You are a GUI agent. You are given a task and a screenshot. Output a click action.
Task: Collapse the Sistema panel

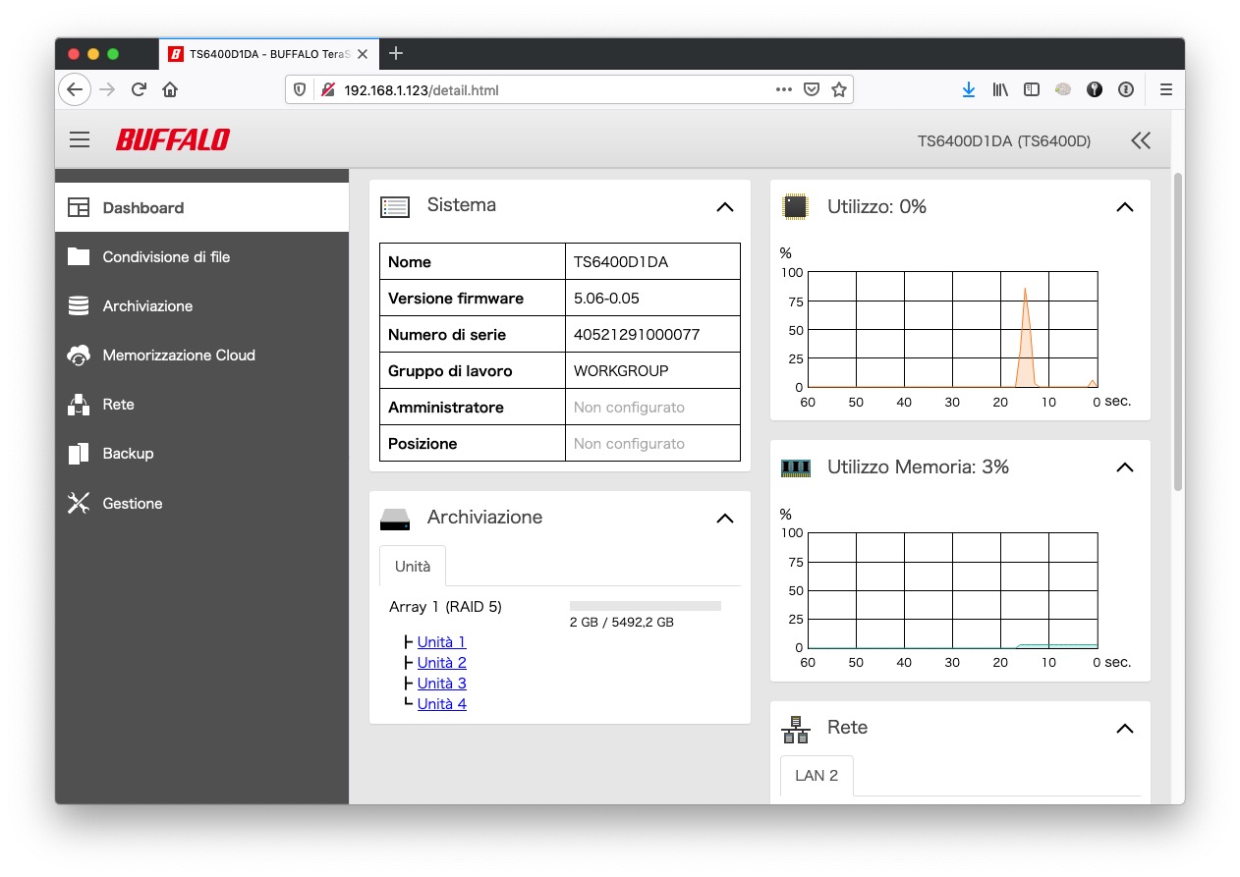[725, 206]
